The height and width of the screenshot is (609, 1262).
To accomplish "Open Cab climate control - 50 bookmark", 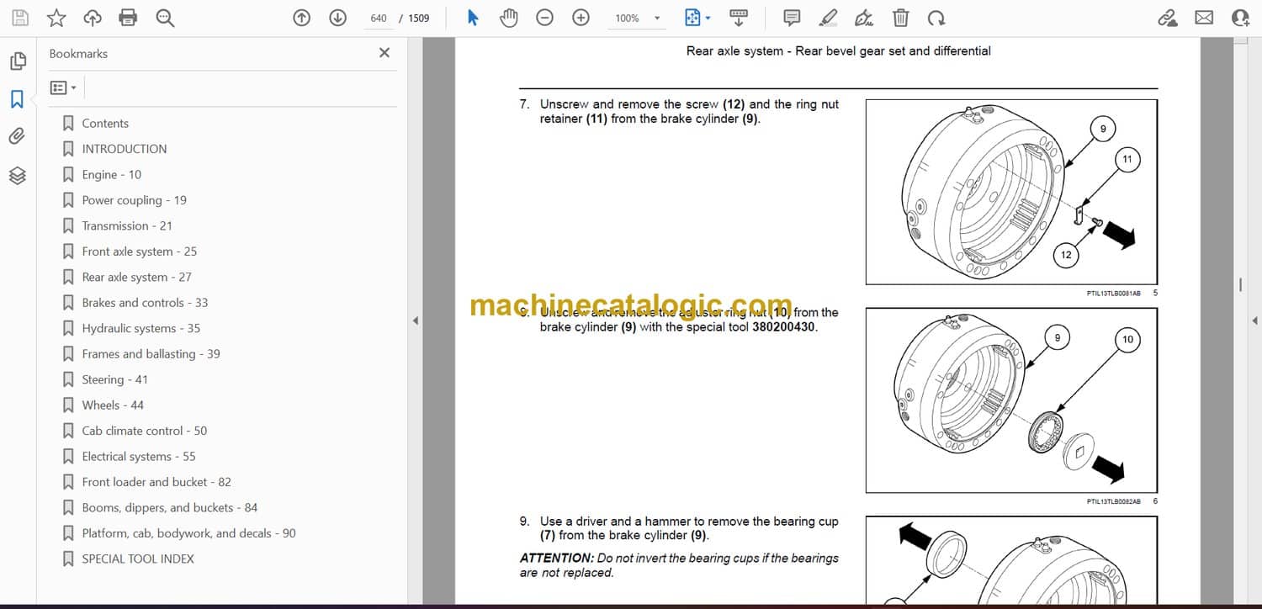I will (145, 431).
